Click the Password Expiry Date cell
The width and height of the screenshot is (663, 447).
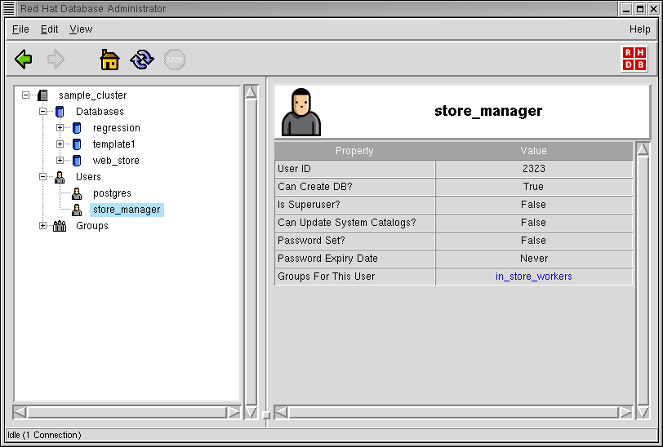pyautogui.click(x=355, y=259)
